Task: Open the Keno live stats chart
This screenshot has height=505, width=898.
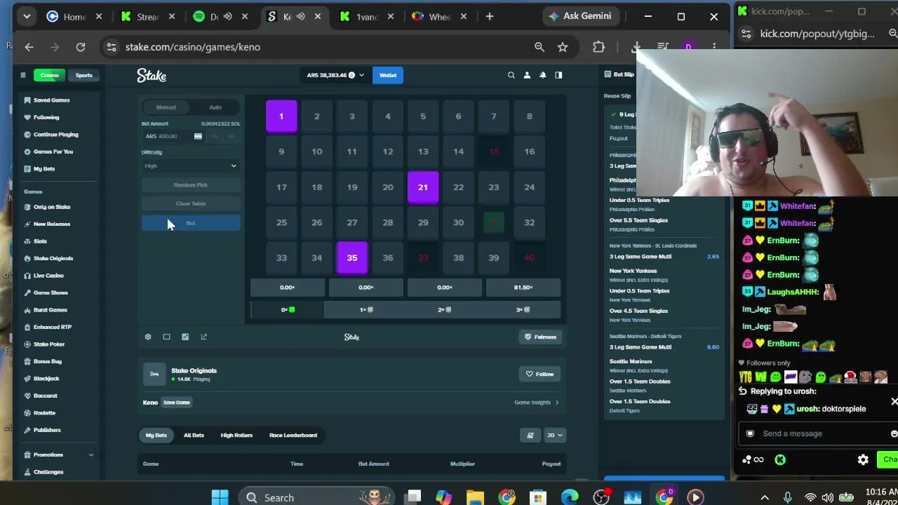Action: point(185,337)
